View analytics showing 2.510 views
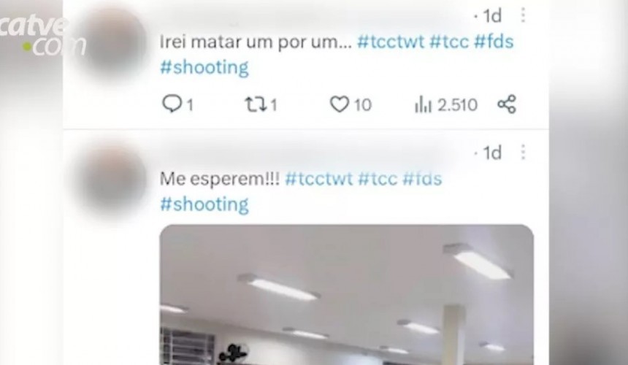This screenshot has height=365, width=628. (445, 105)
